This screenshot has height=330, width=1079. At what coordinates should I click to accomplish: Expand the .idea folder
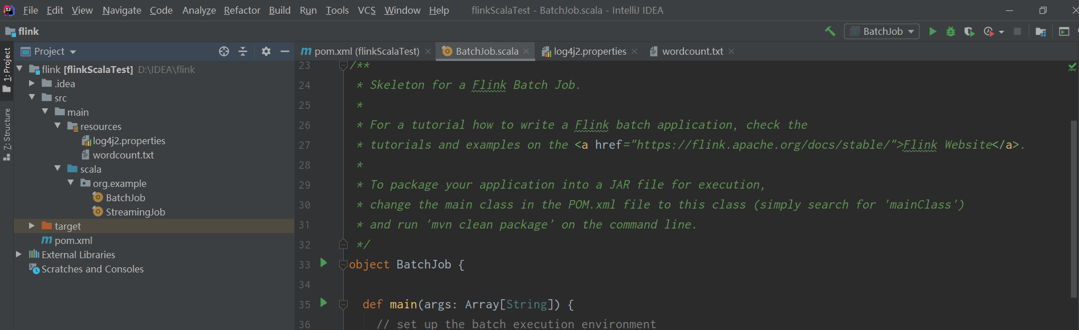pyautogui.click(x=32, y=83)
